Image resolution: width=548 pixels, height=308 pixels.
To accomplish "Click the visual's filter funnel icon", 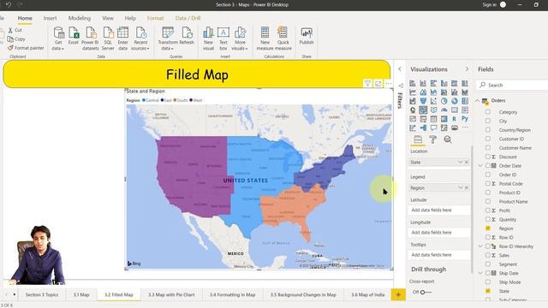I will pos(367,84).
